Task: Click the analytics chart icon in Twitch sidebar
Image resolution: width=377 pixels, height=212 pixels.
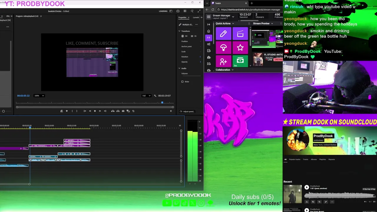Action: coord(209,51)
